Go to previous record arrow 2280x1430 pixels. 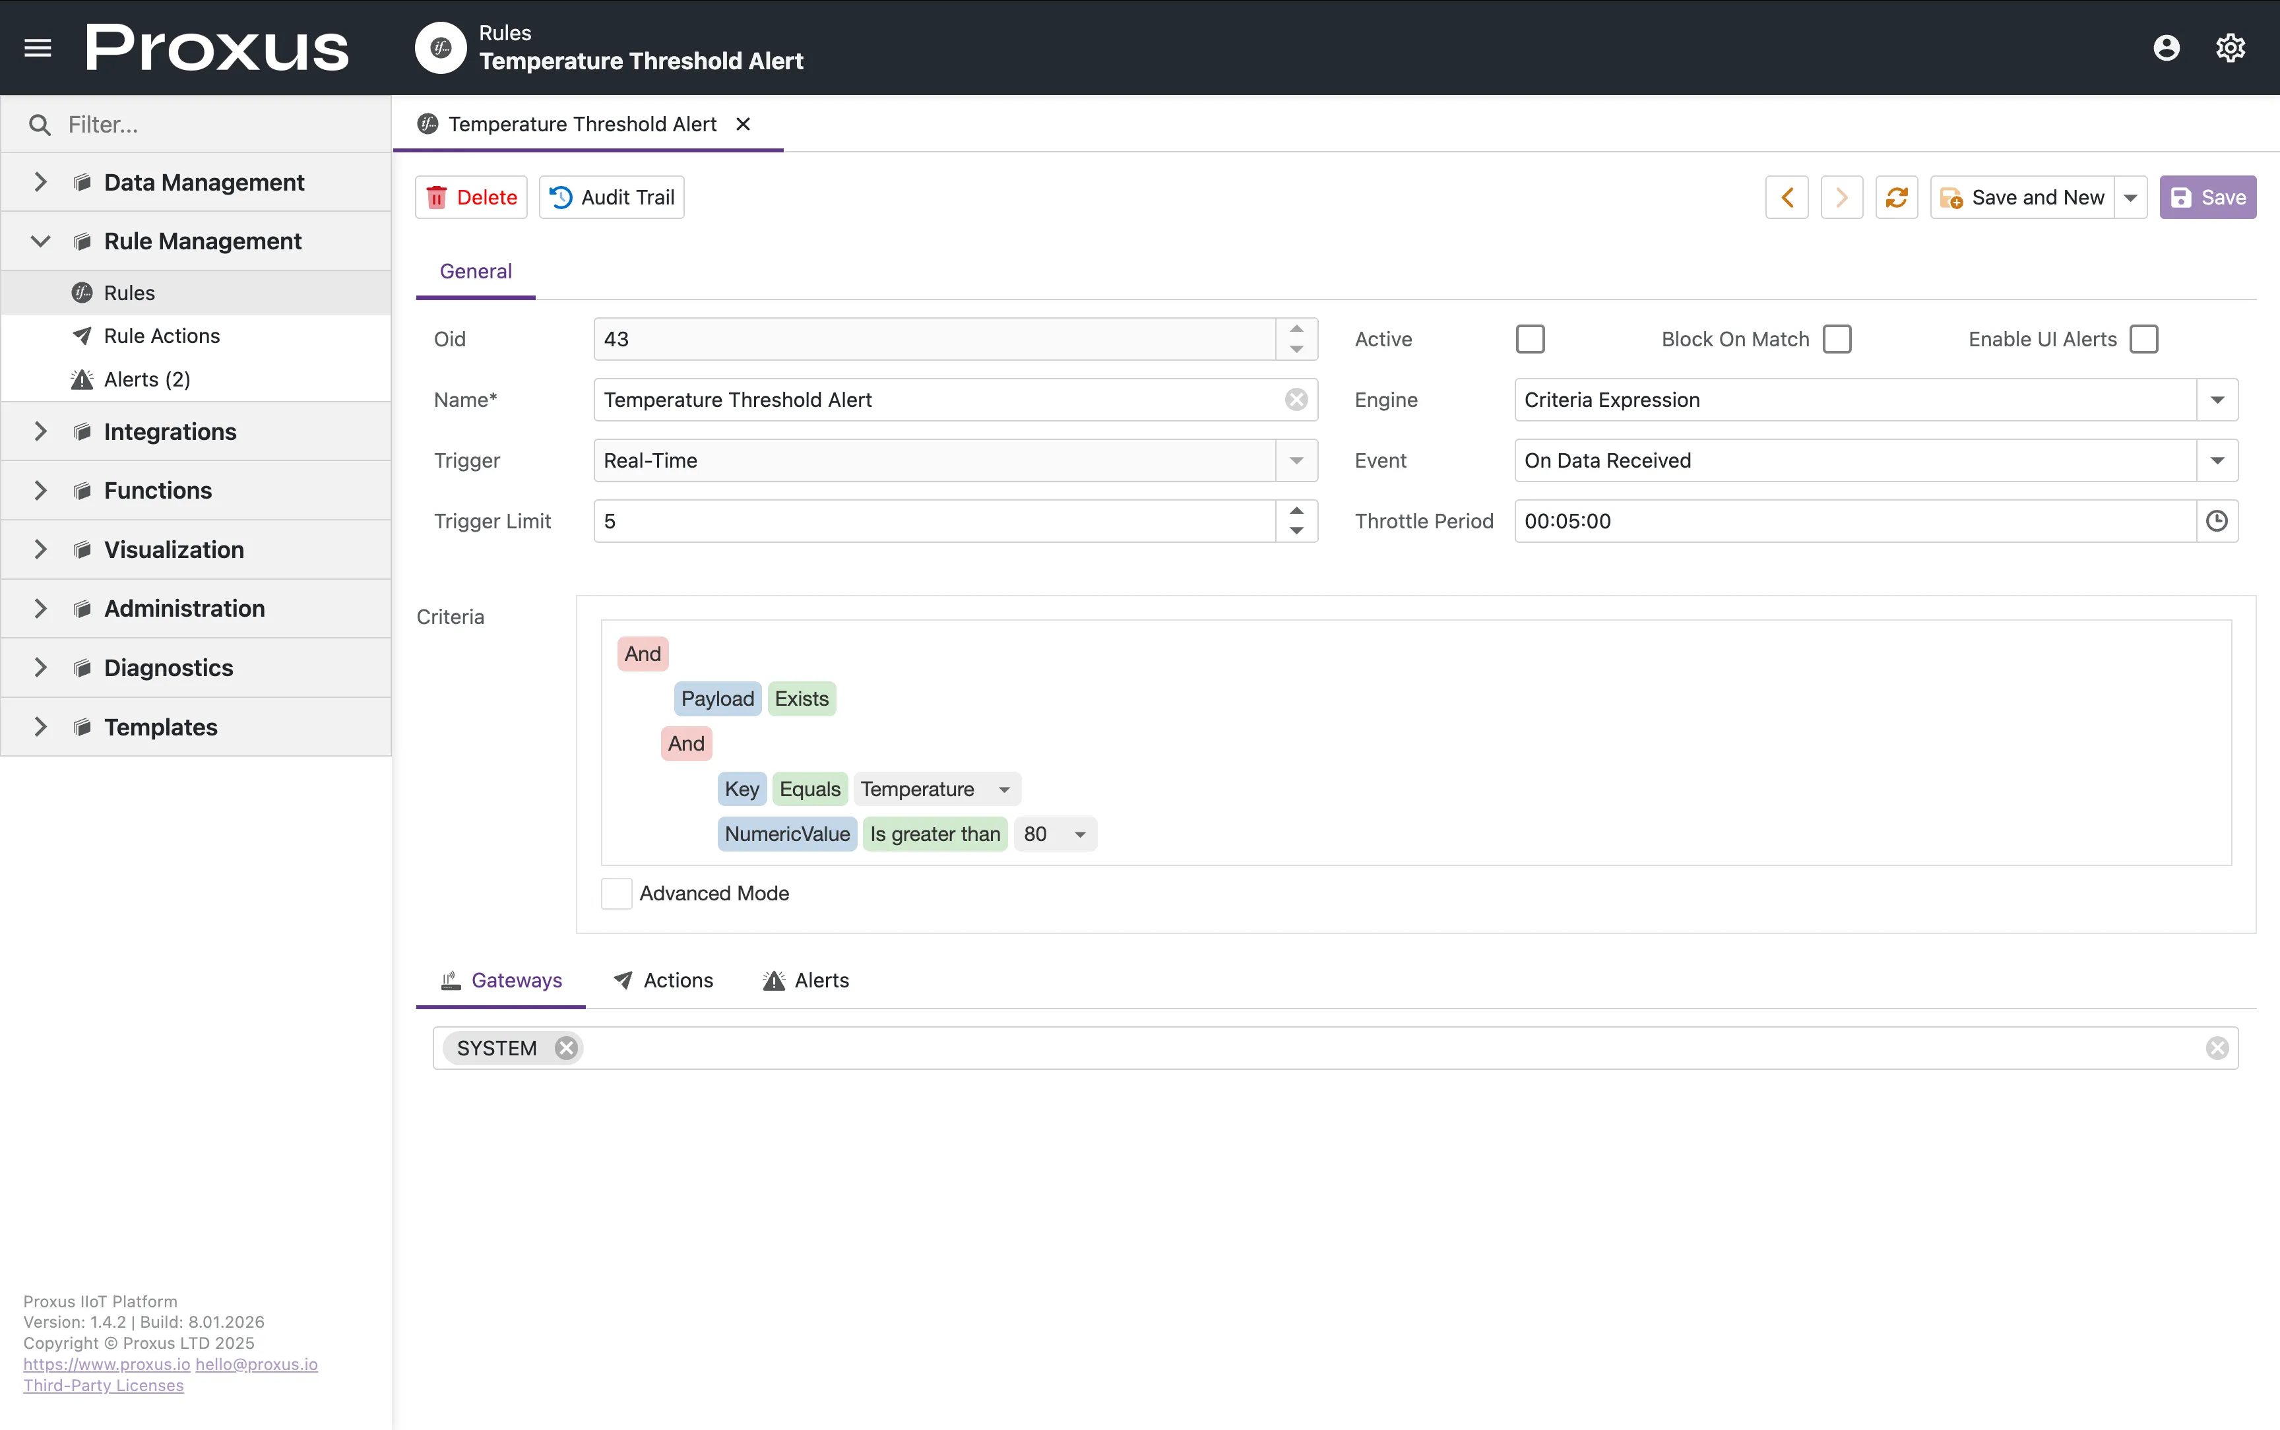pos(1787,197)
